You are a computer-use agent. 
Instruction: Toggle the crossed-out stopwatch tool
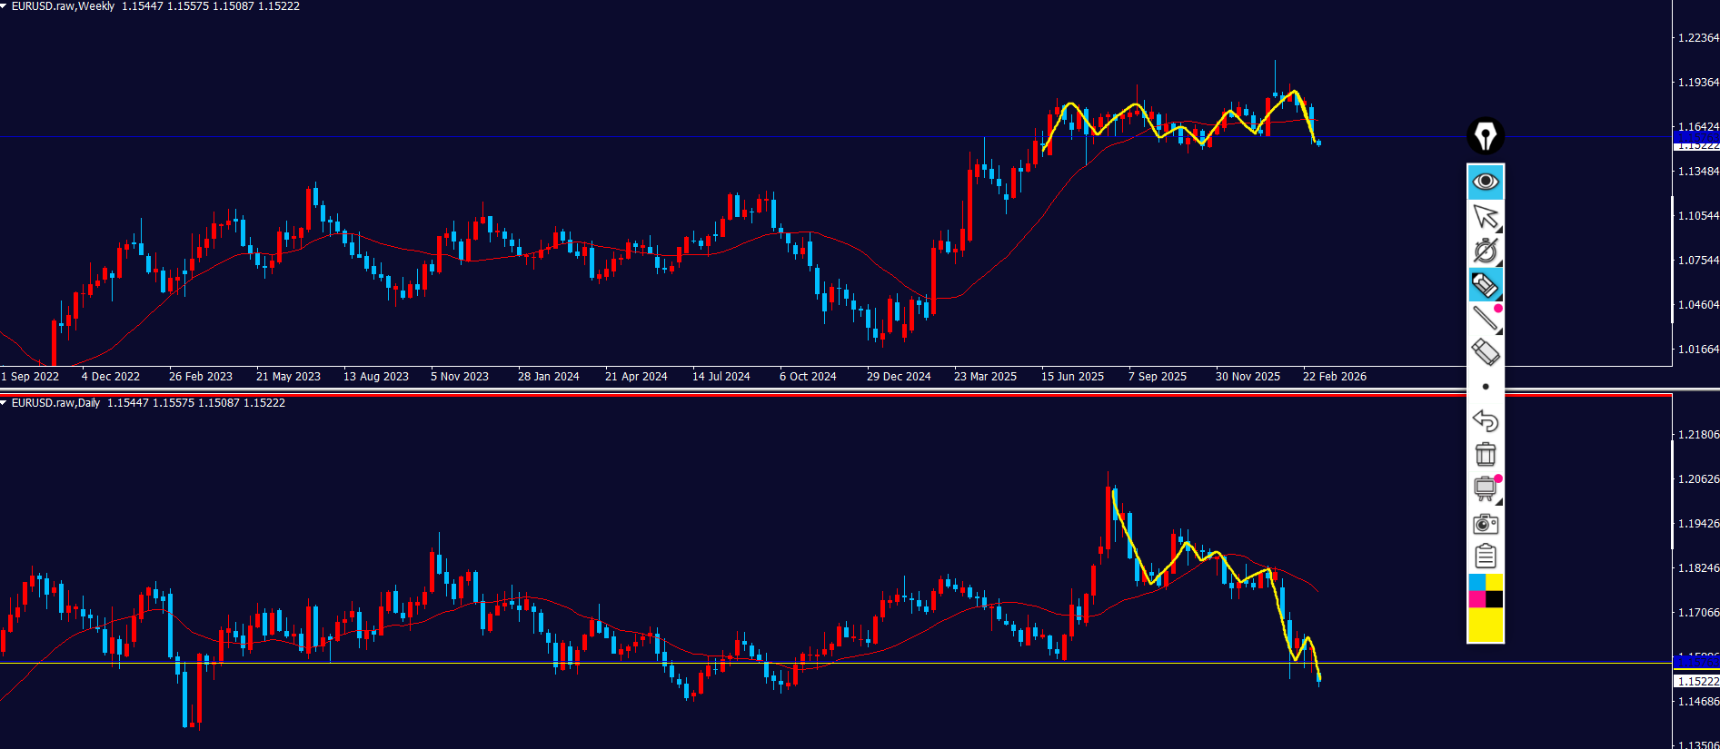coord(1485,251)
